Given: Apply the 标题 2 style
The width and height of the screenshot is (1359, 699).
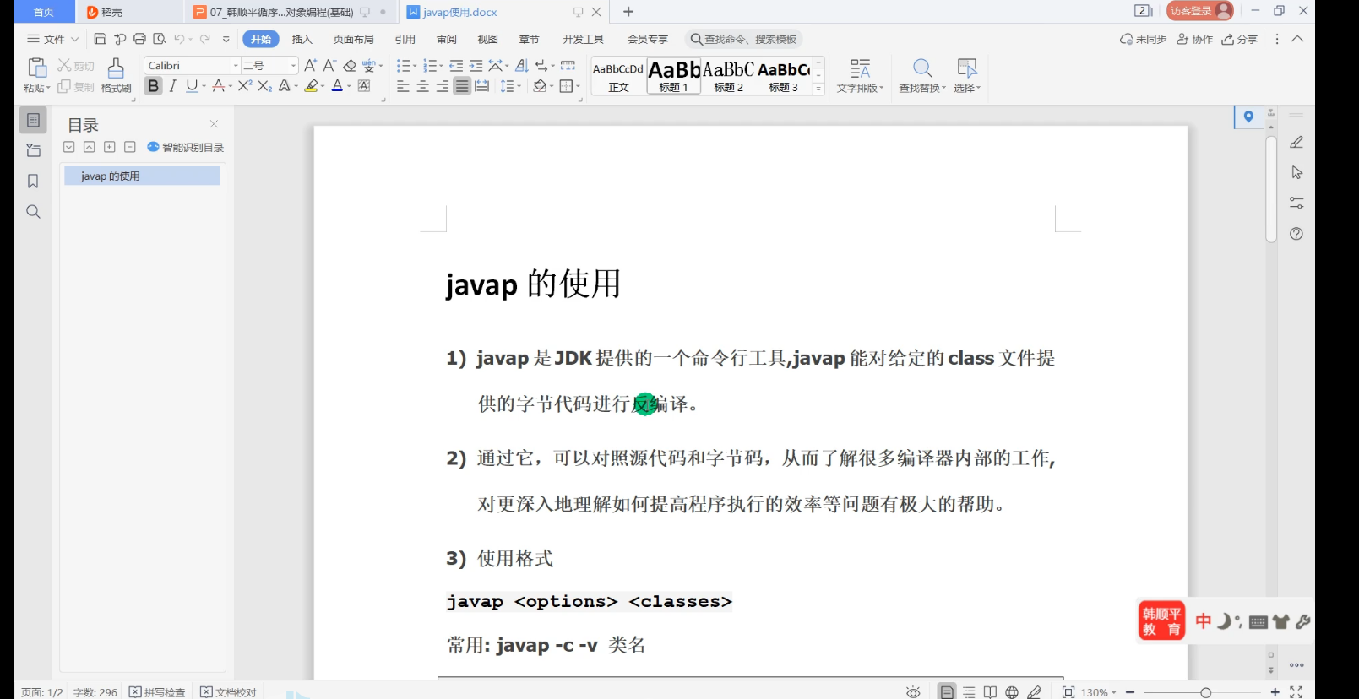Looking at the screenshot, I should [728, 76].
